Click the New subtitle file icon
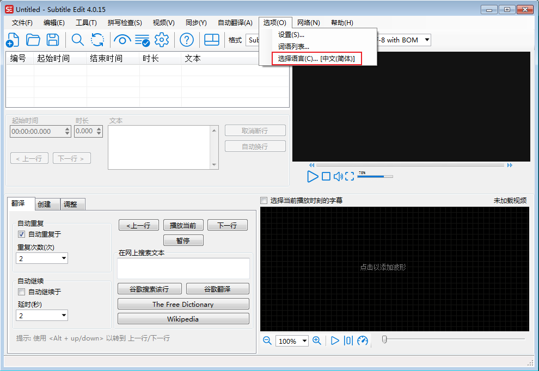This screenshot has width=539, height=371. pos(13,40)
